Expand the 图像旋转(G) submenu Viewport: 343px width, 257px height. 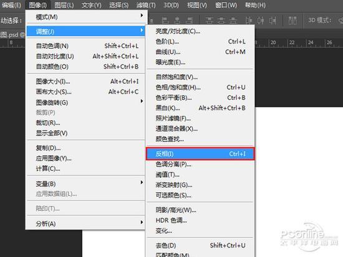[85, 102]
